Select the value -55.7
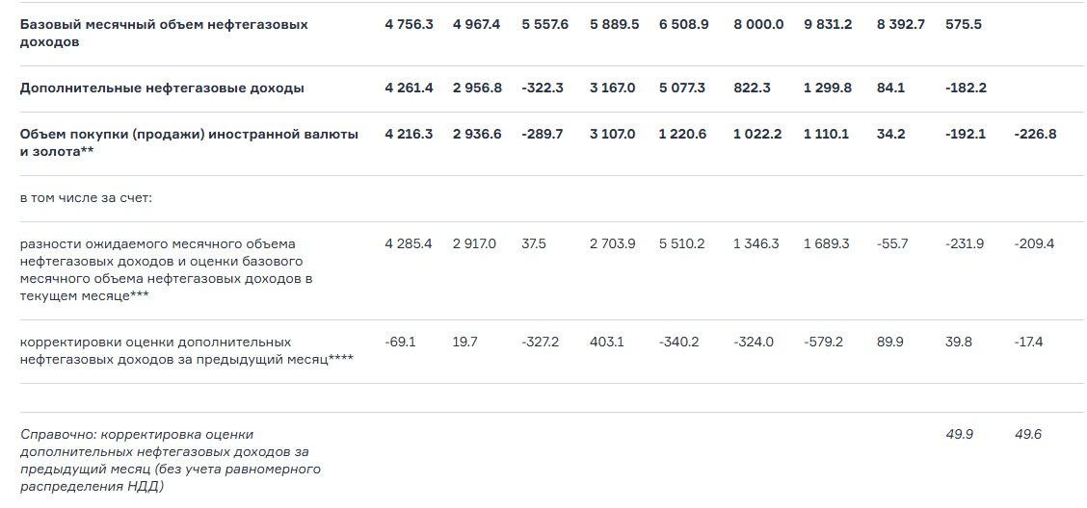 tap(892, 243)
